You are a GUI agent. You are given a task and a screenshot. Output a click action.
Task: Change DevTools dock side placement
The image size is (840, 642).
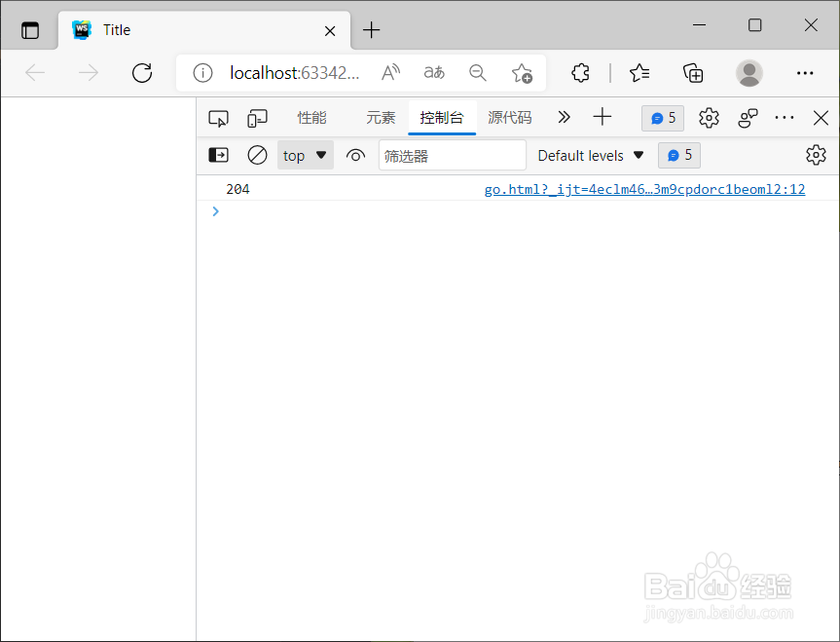tap(785, 118)
